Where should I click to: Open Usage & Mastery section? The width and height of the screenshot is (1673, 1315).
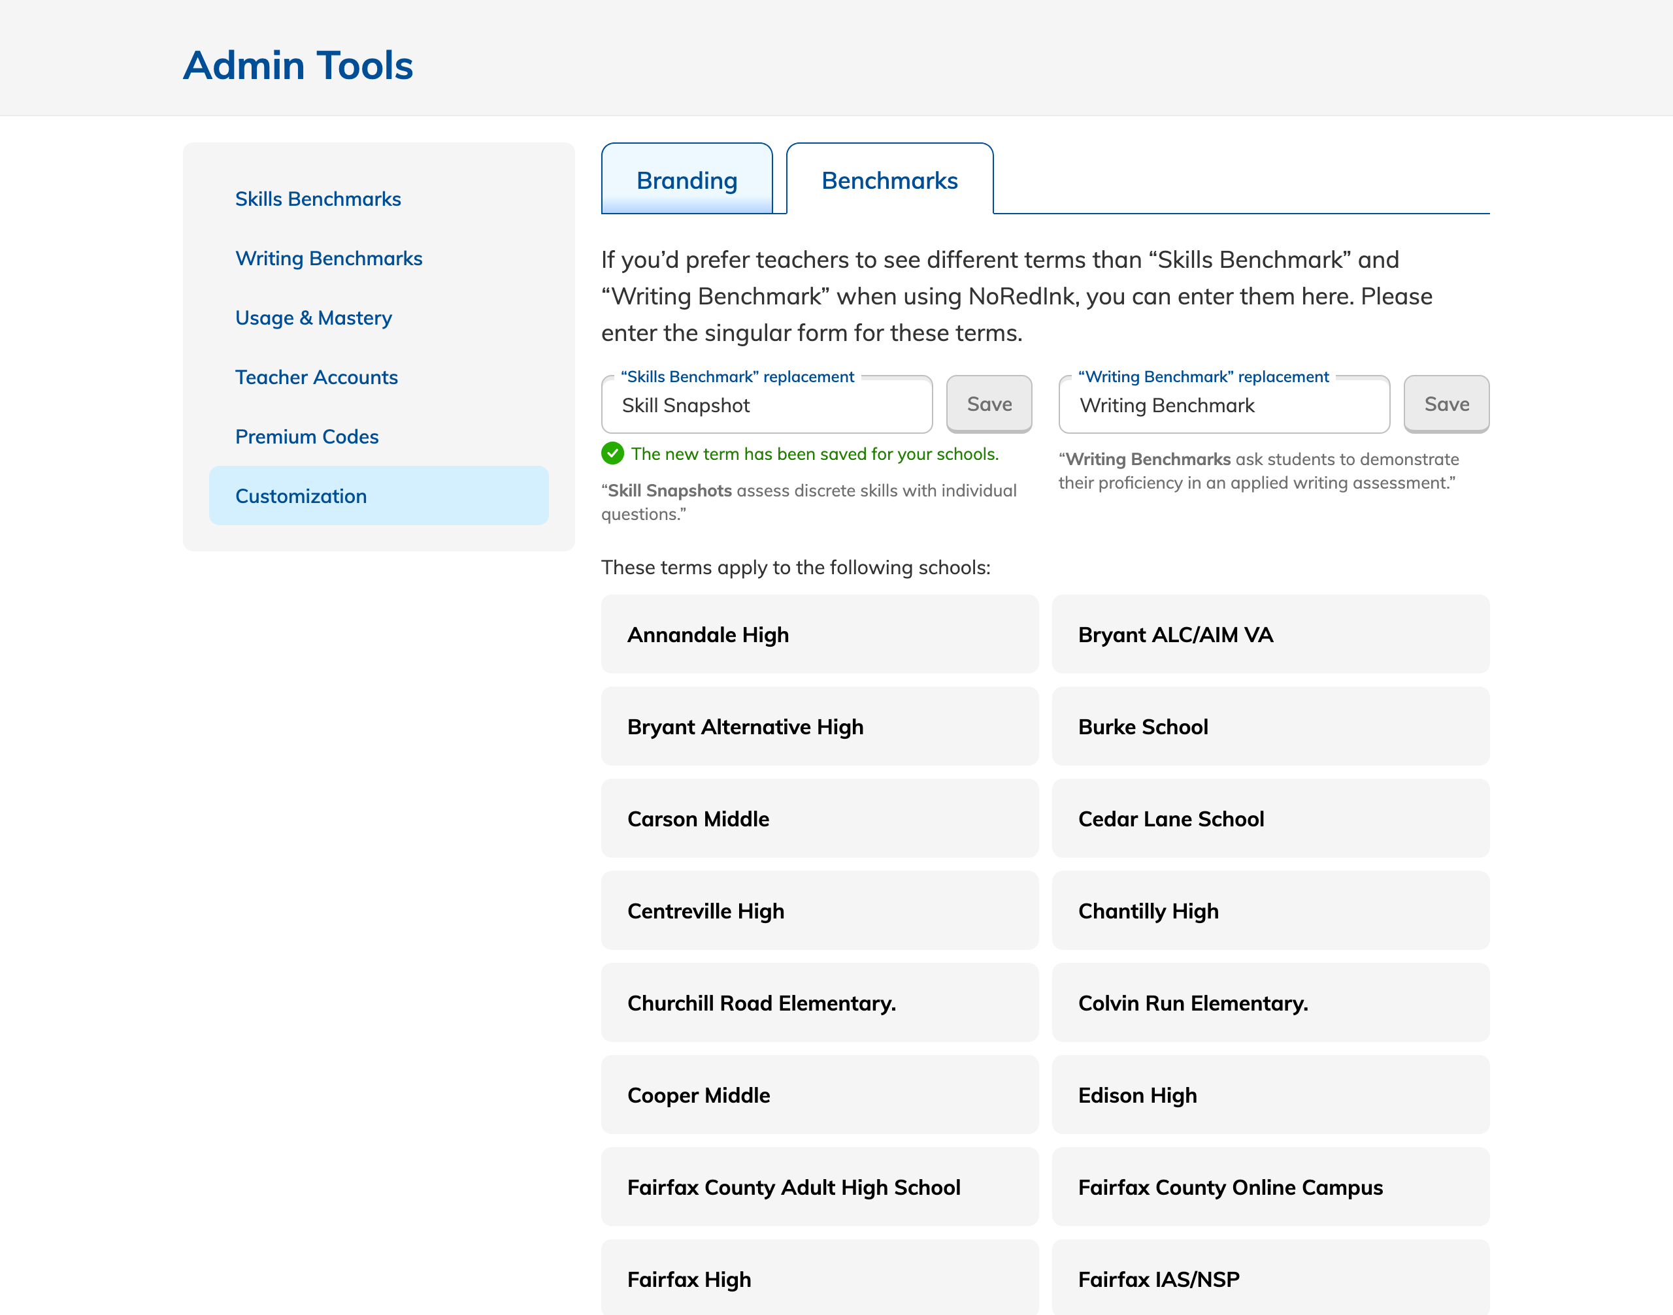click(313, 317)
